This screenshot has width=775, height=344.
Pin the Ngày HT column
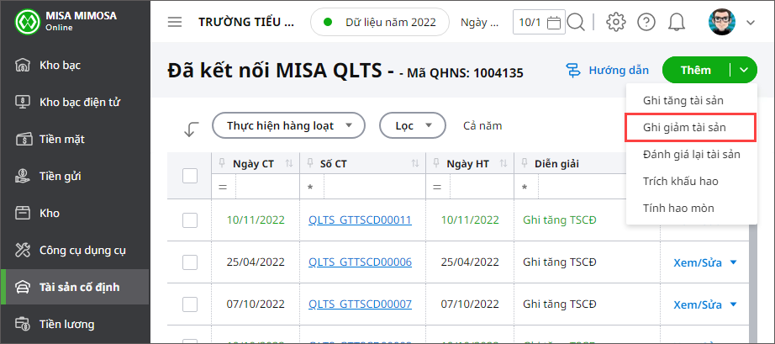click(436, 163)
